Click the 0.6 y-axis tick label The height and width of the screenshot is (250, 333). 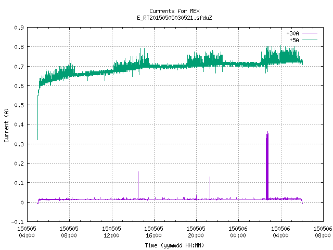(x=19, y=86)
